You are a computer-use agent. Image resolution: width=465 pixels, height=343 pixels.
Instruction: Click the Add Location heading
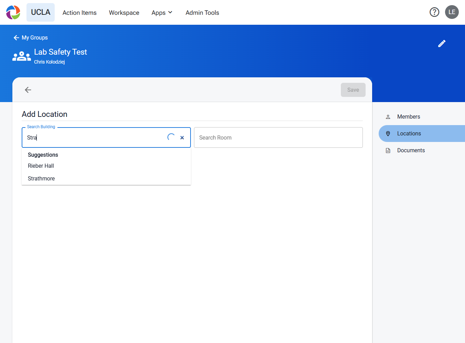click(45, 114)
